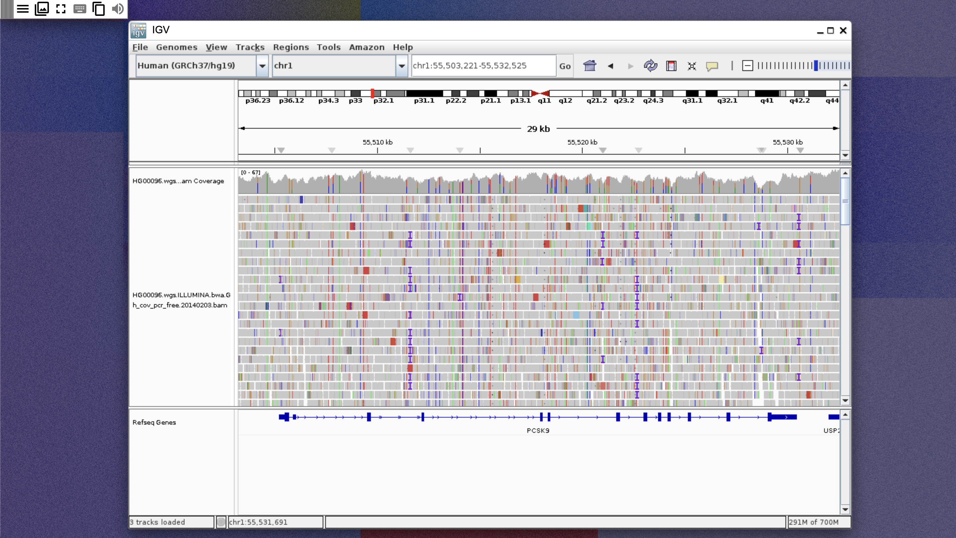
Task: Click the speaker icon in the system bar
Action: coord(118,9)
